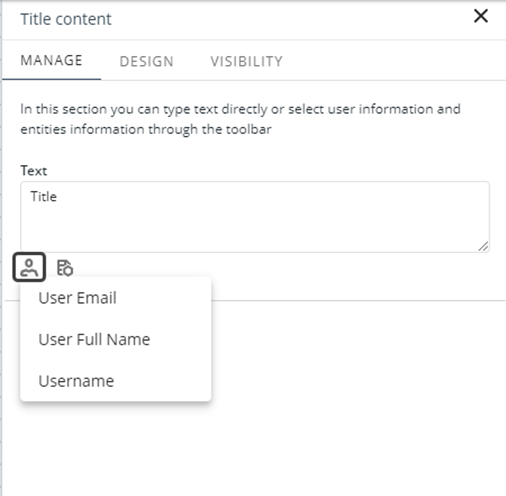Open the Design tab
Viewport: 506px width, 496px height.
pos(147,61)
